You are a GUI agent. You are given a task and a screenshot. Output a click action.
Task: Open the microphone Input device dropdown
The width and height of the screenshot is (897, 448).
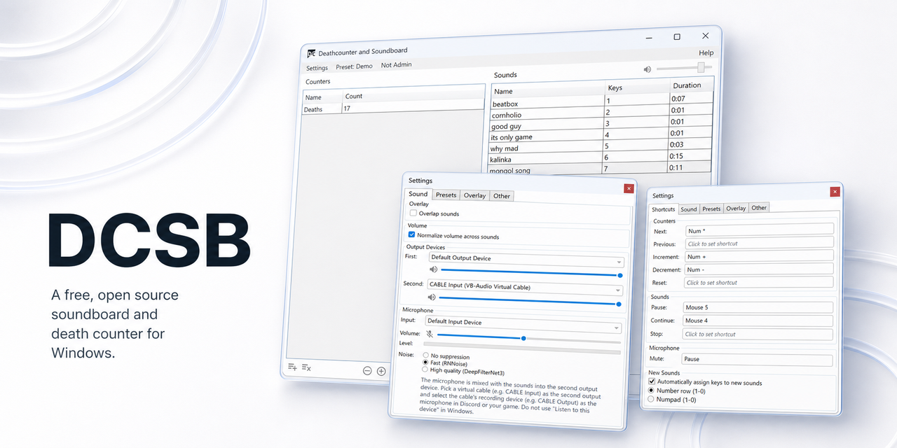[x=523, y=323]
